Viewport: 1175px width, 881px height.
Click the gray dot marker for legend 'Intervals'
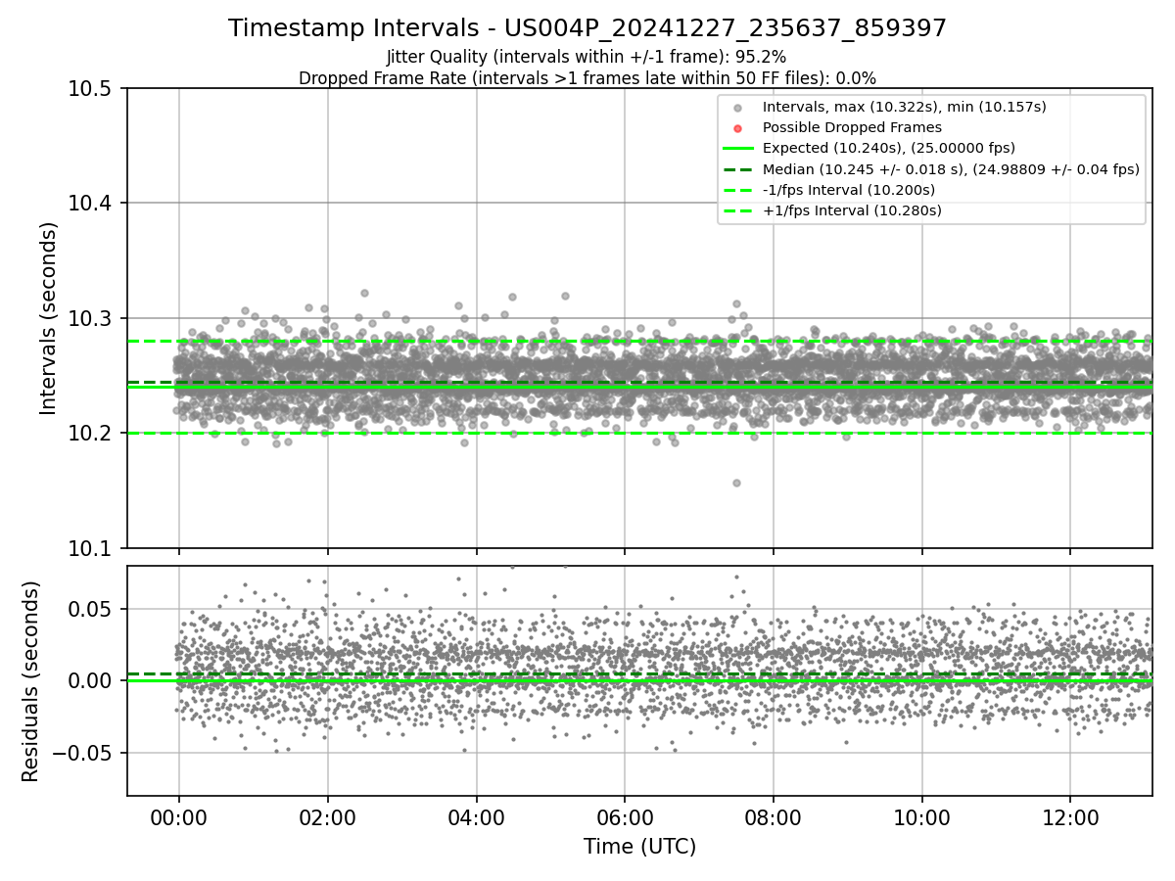738,108
